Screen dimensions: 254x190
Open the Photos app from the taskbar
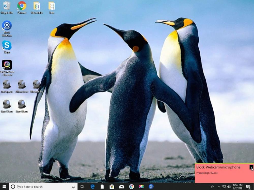(x=132, y=187)
